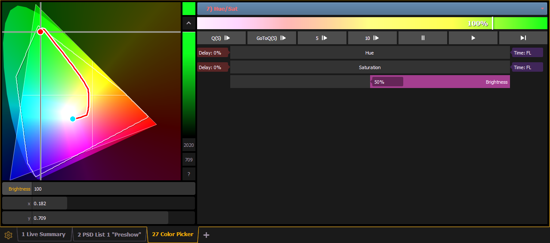550x243 pixels.
Task: Click the GoToQ(5) button
Action: pos(272,38)
